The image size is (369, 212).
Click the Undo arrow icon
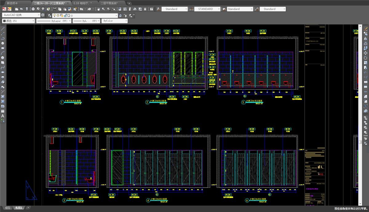click(x=81, y=9)
